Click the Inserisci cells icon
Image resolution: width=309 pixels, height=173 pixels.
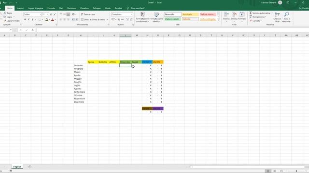(x=226, y=14)
